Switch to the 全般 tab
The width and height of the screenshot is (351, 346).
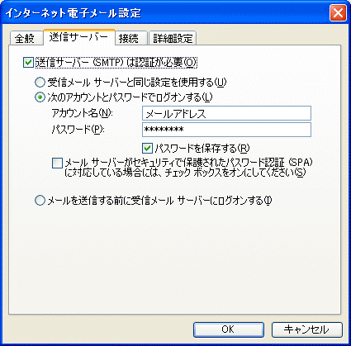pyautogui.click(x=26, y=38)
